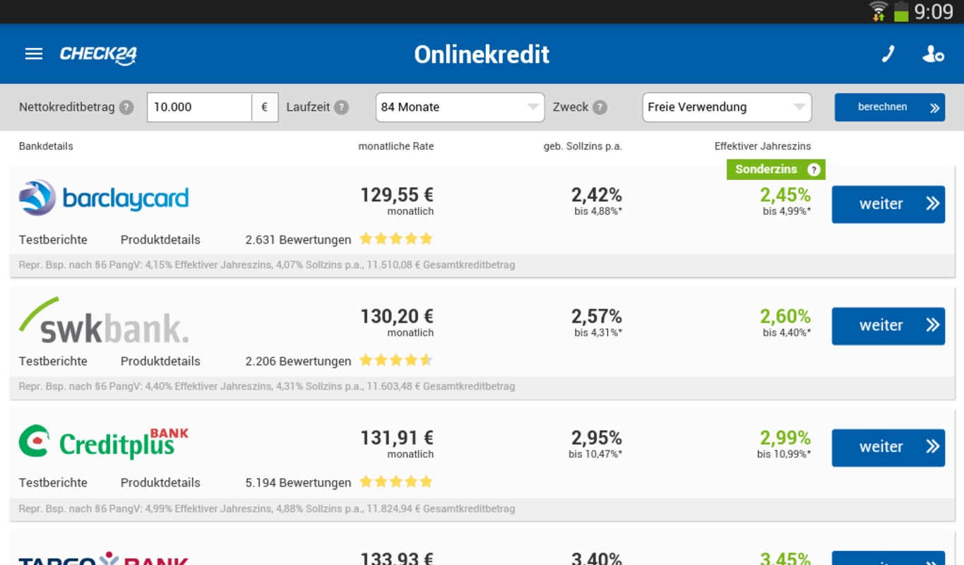Open Testberichte for swkbank
Viewport: 964px width, 565px height.
tap(53, 361)
